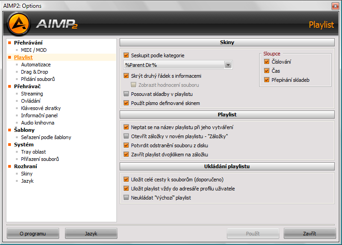Open Klávesové zkratky settings

point(41,108)
